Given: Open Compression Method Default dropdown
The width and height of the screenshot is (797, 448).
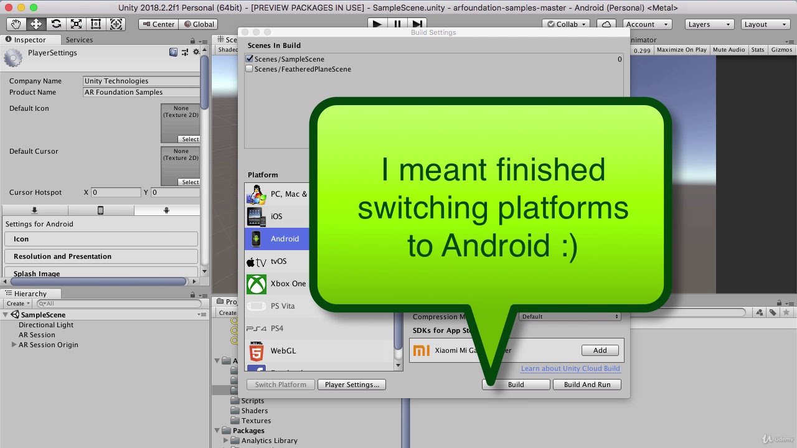Looking at the screenshot, I should (570, 317).
